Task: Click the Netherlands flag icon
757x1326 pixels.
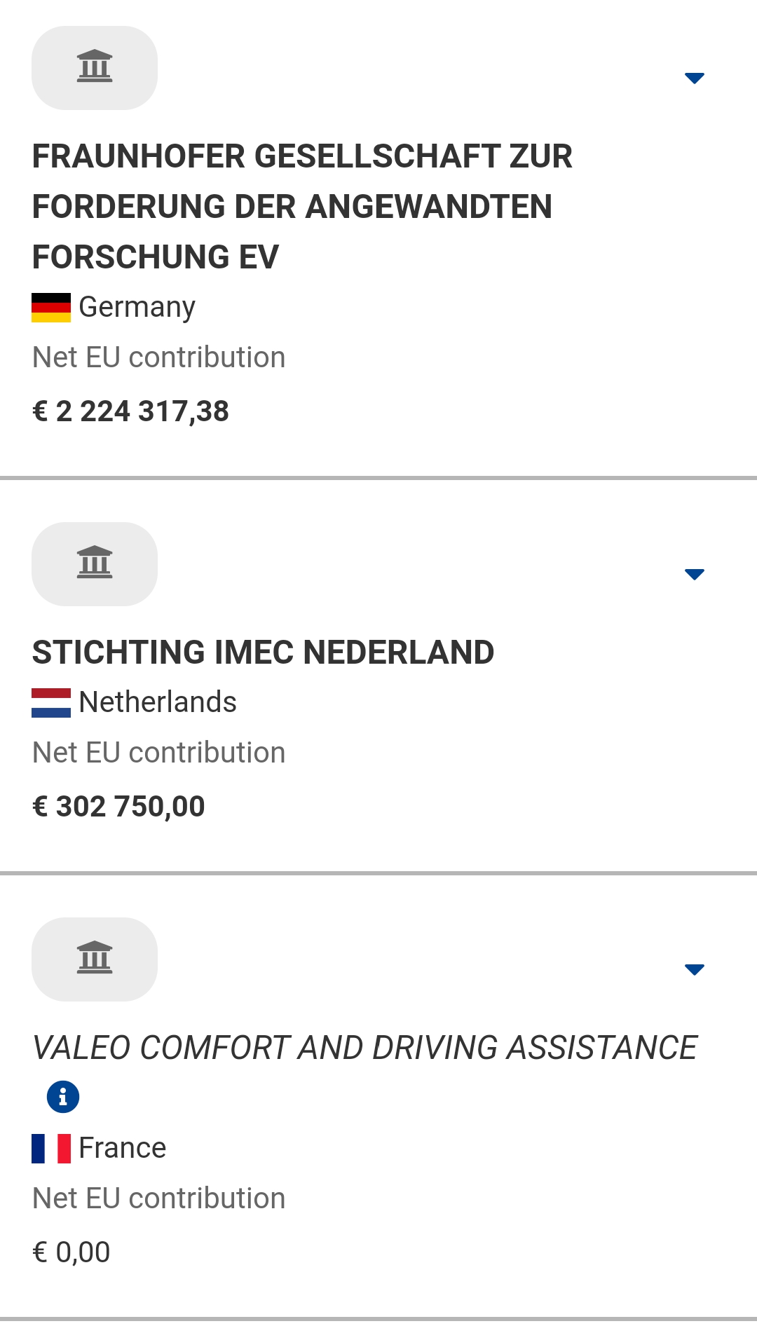Action: pyautogui.click(x=51, y=703)
